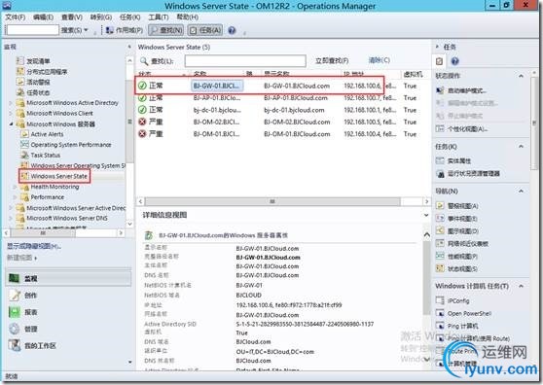The image size is (543, 385).
Task: Click the Active Alerts view icon in tree
Action: (x=24, y=134)
